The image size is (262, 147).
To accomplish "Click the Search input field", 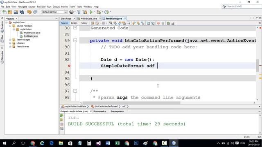I will coord(244,7).
